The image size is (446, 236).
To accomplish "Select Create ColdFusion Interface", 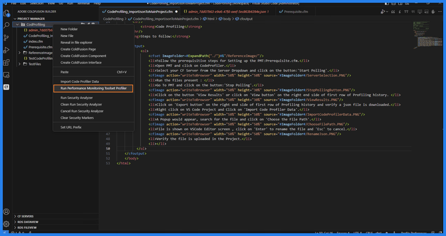I will (x=93, y=62).
